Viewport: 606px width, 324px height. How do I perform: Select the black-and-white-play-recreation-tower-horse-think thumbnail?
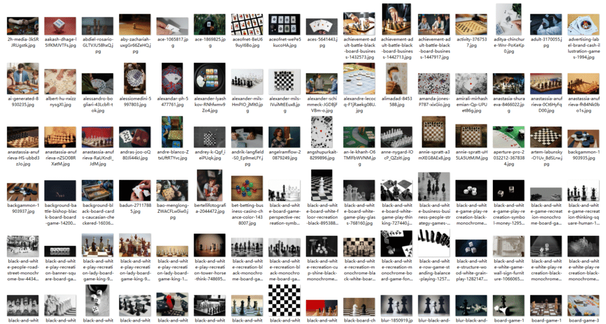[x=210, y=245]
